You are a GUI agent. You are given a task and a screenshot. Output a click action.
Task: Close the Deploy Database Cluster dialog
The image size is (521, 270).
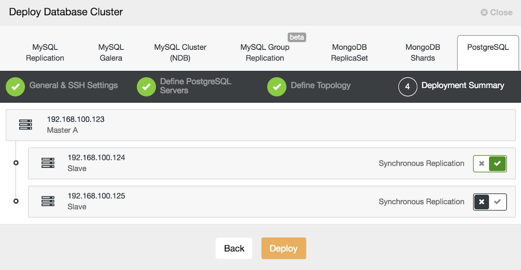pyautogui.click(x=497, y=13)
